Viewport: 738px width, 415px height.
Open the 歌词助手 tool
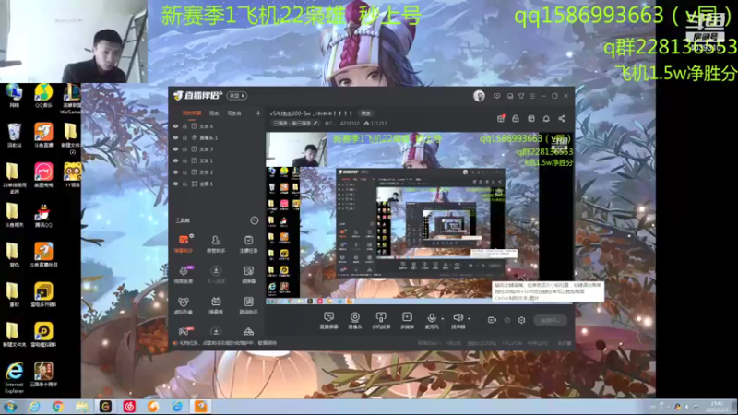coord(248,305)
